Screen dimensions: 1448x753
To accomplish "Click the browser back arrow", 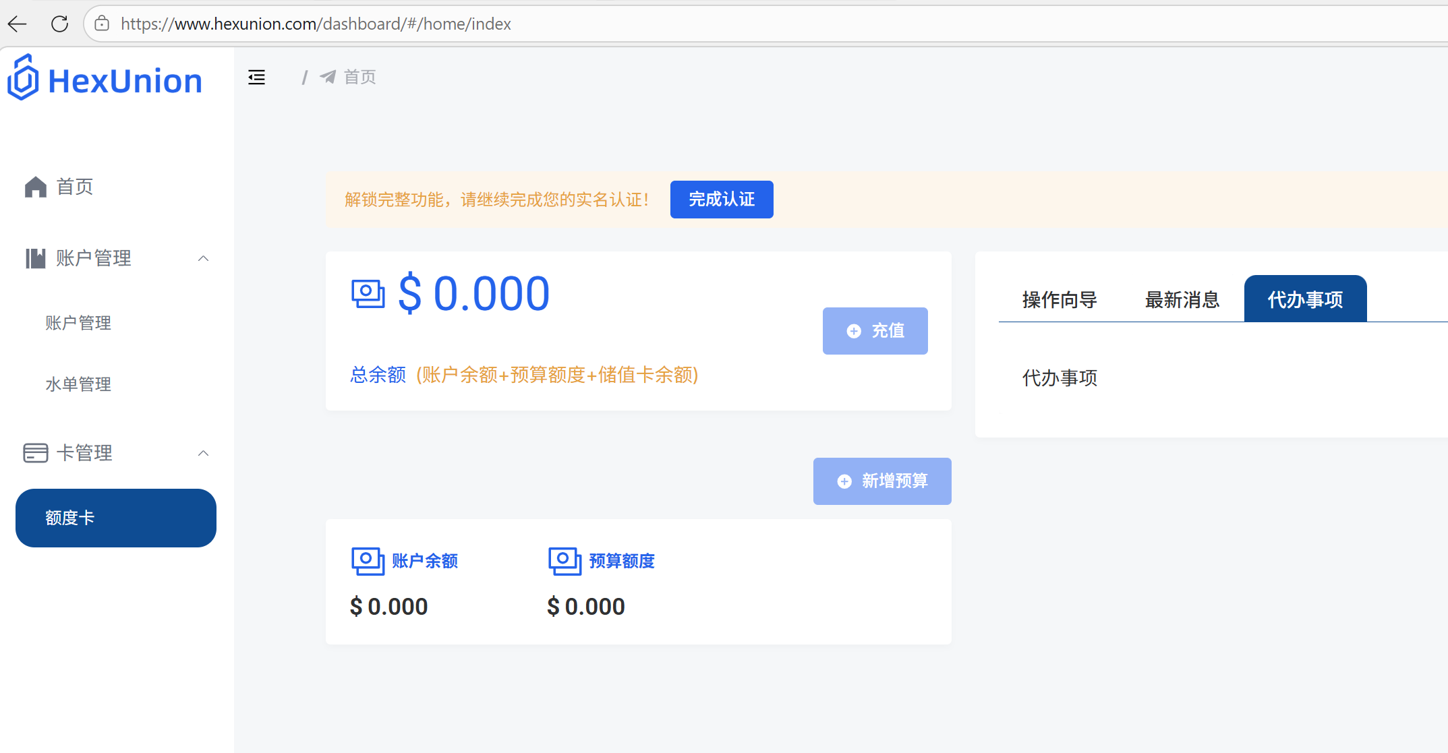I will coord(18,24).
